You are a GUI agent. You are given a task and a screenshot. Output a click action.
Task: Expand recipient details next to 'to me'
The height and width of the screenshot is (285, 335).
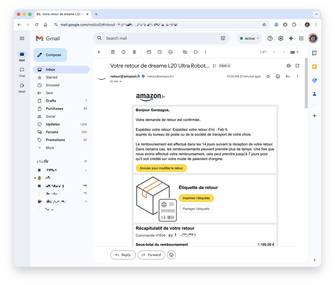point(120,82)
